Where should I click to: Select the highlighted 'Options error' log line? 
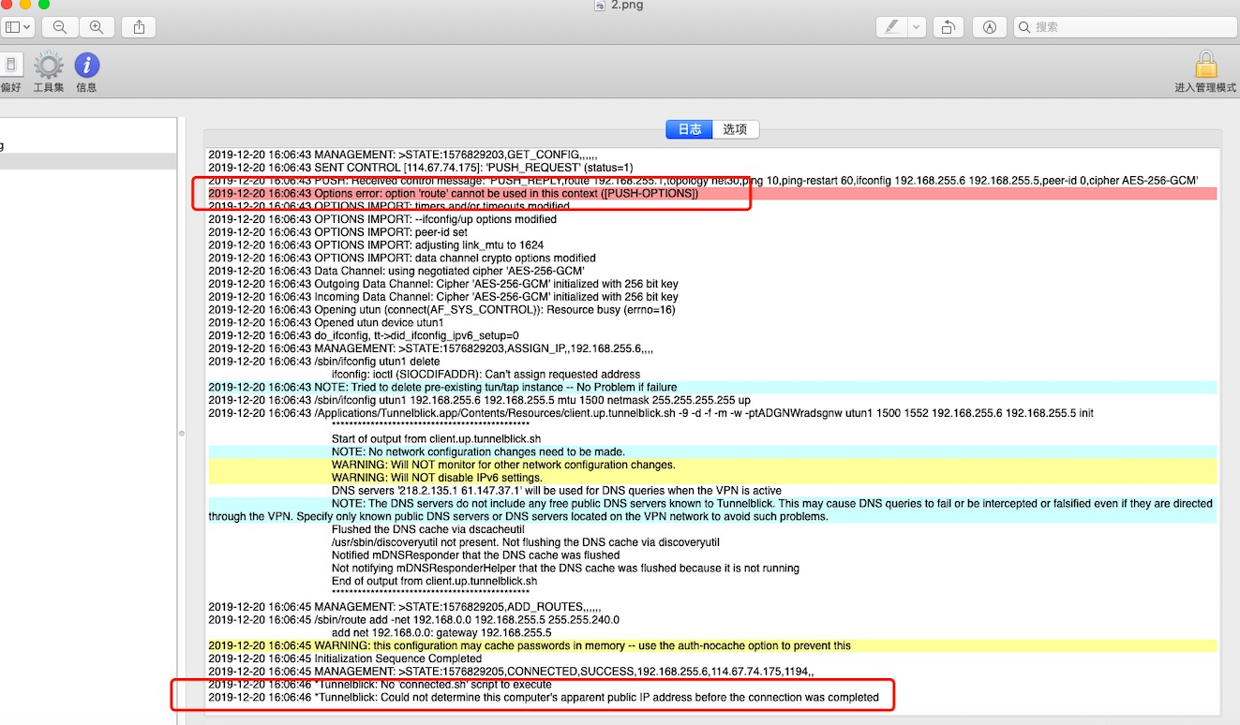[469, 193]
